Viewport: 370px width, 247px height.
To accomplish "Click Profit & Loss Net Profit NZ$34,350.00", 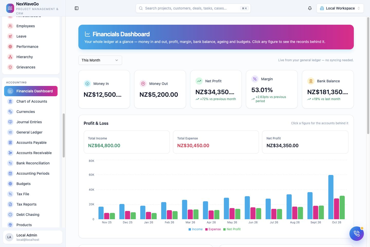I will (282, 146).
